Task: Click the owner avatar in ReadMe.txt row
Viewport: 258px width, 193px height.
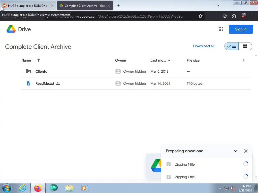Action: (x=118, y=83)
